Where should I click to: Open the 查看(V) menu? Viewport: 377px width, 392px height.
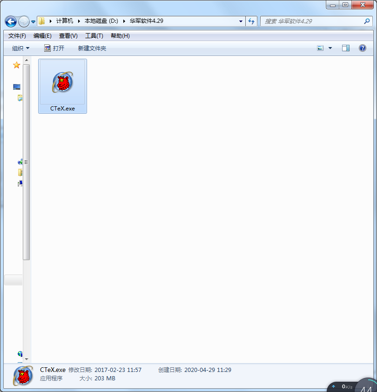[x=68, y=36]
